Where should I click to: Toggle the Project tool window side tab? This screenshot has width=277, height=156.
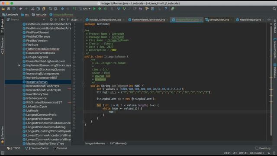click(x=2, y=26)
